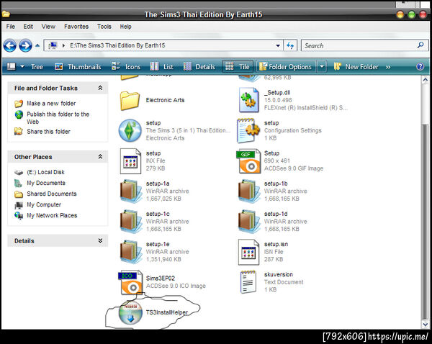Viewport: 432px width, 344px height.
Task: Switch to List view
Action: 162,67
